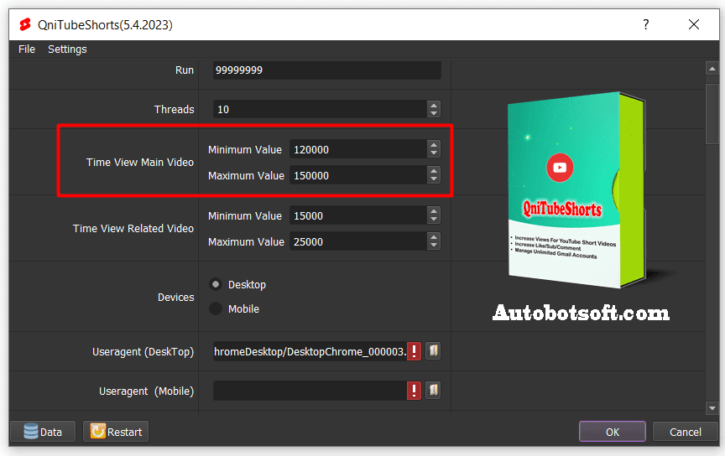Increase Main Video Minimum Value with up arrow
The width and height of the screenshot is (725, 456).
[433, 145]
